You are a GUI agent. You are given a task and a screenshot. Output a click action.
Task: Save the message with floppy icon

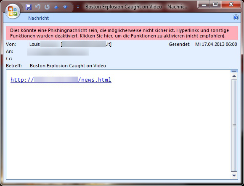coord(29,7)
